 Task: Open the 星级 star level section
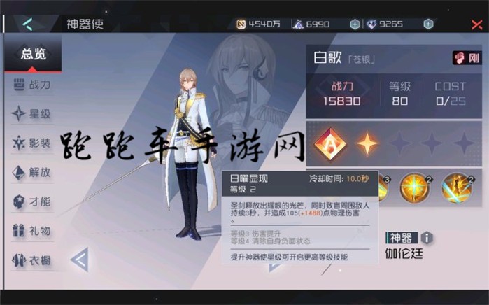(x=32, y=114)
